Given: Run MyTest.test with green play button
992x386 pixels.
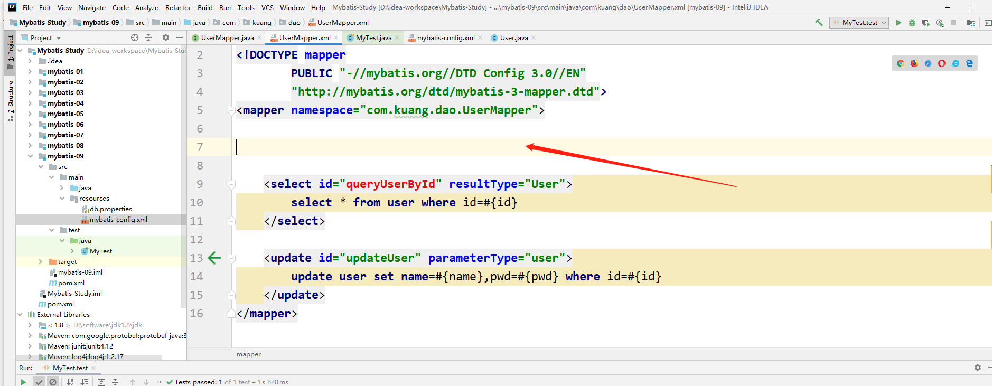Looking at the screenshot, I should click(899, 23).
